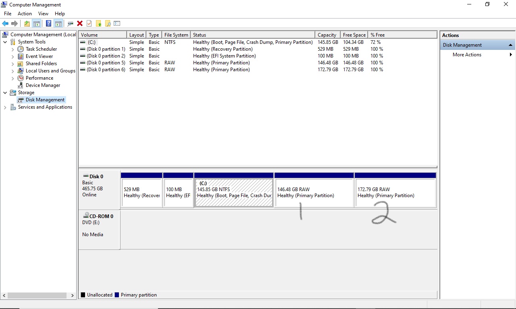Sort by the Capacity column header
The image size is (516, 309).
pyautogui.click(x=327, y=35)
